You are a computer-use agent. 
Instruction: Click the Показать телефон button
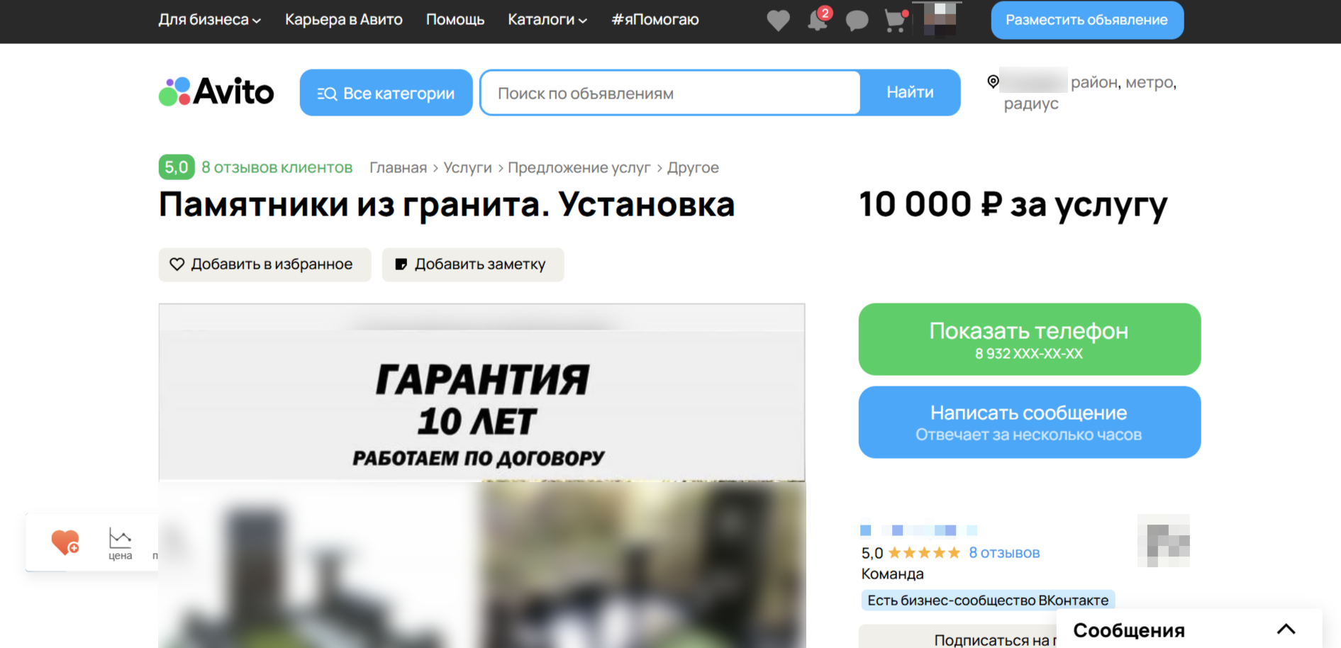(1029, 340)
